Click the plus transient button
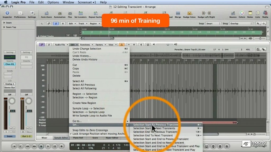This screenshot has height=152, width=271. pos(134,45)
